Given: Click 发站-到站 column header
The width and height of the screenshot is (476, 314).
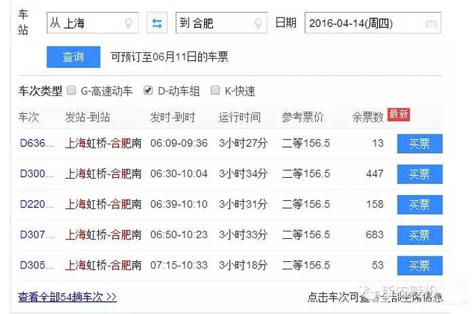Looking at the screenshot, I should [87, 117].
